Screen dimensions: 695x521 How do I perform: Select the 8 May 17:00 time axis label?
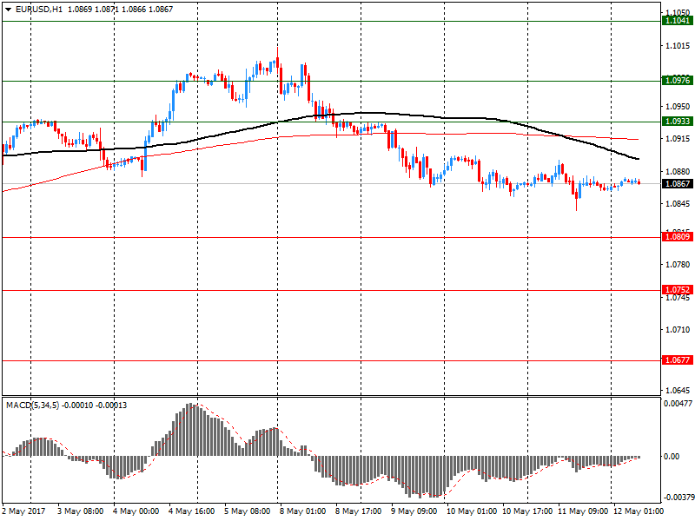tap(359, 511)
